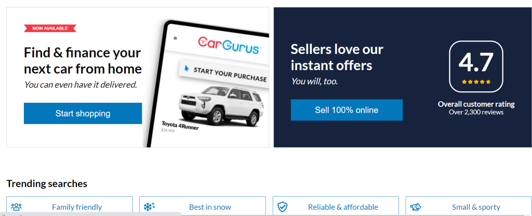Click the blue cursor arrow icon

(187, 68)
